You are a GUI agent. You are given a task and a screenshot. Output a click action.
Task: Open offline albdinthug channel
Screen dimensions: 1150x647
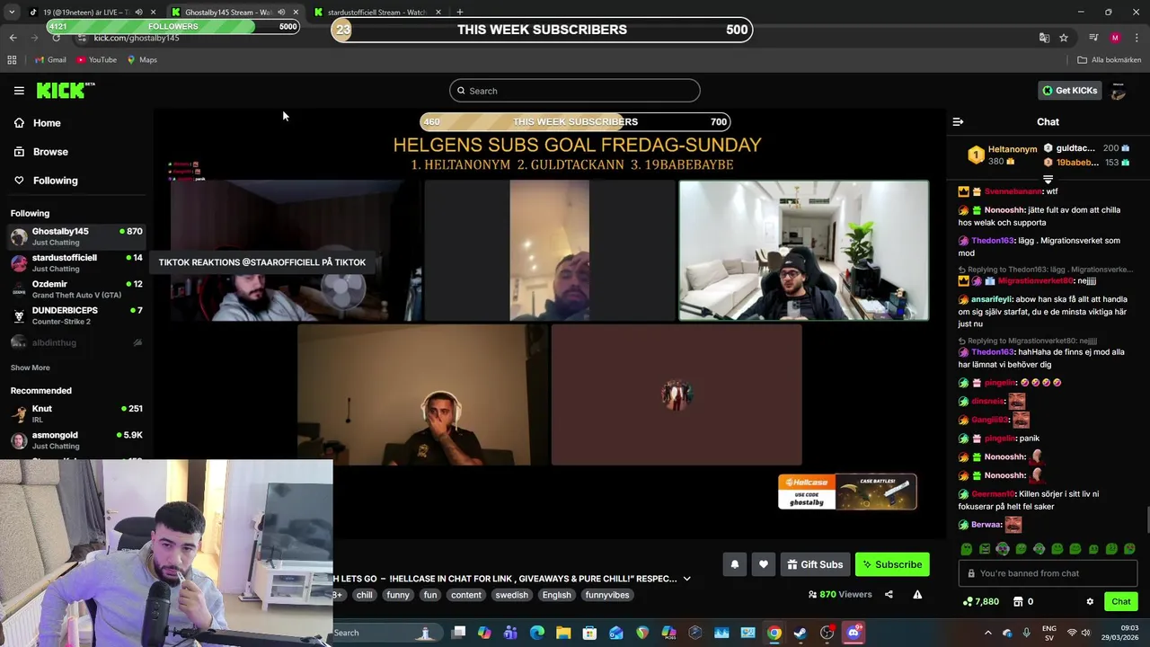(76, 342)
